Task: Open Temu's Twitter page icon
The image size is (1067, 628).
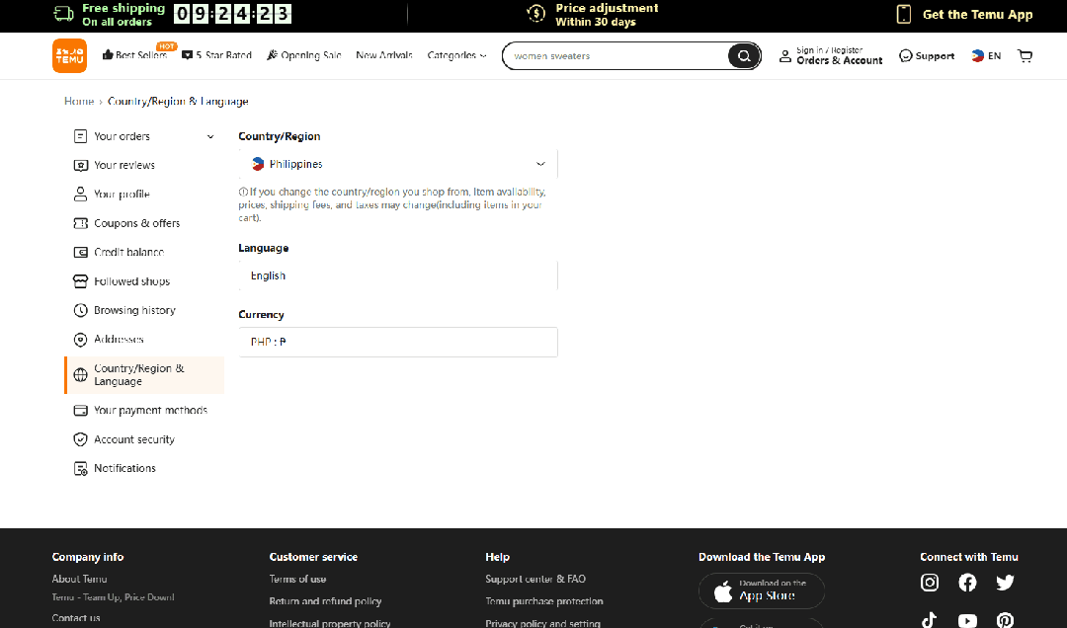Action: [1005, 583]
